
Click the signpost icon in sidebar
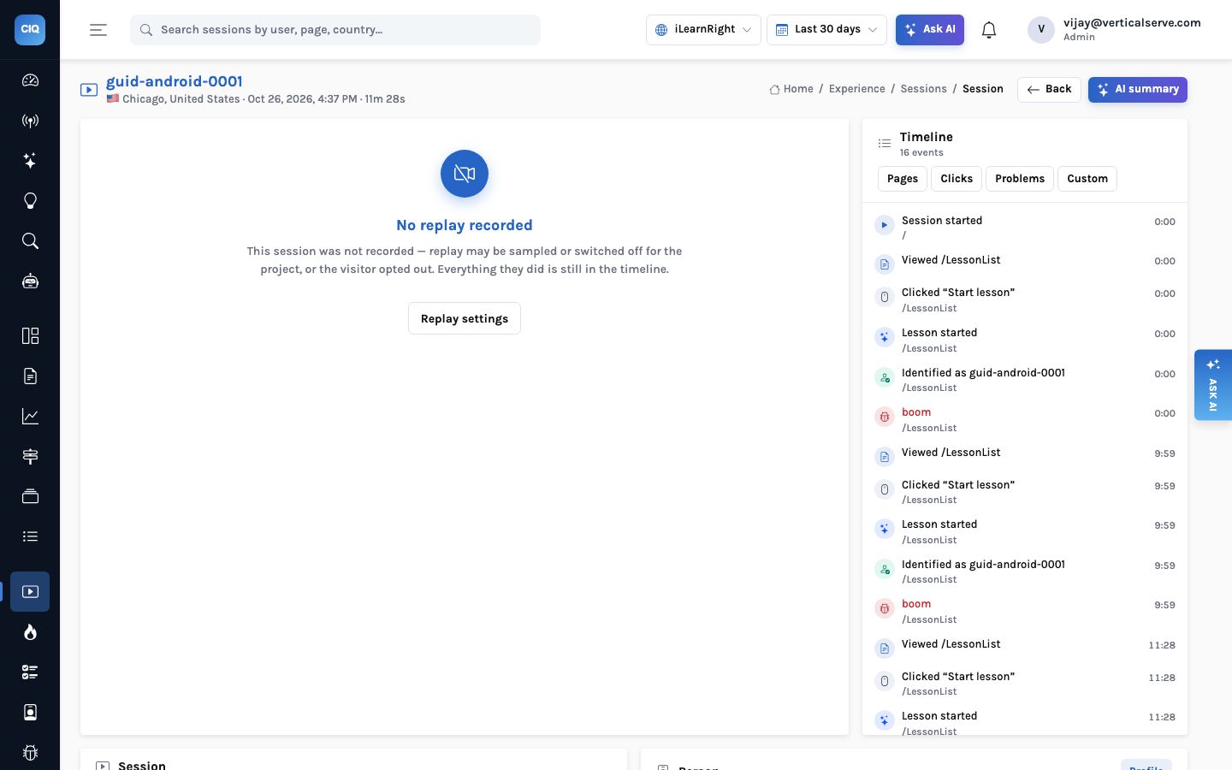point(30,456)
